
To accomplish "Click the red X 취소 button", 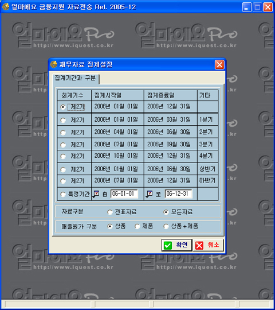I will 208,245.
